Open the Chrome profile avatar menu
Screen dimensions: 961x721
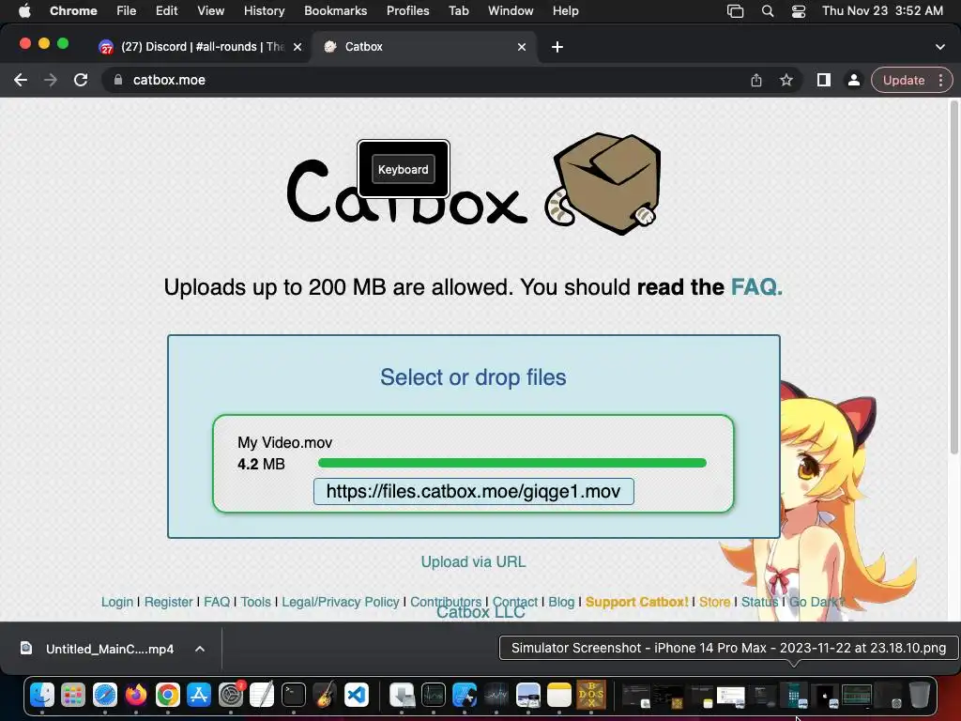coord(853,81)
